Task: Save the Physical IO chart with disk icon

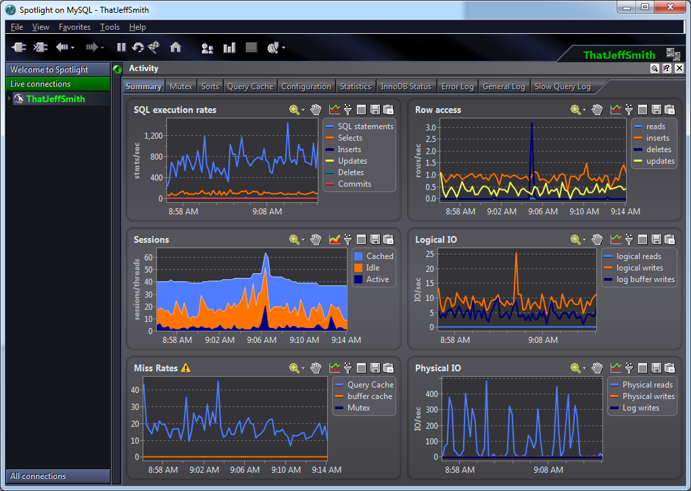Action: click(657, 368)
